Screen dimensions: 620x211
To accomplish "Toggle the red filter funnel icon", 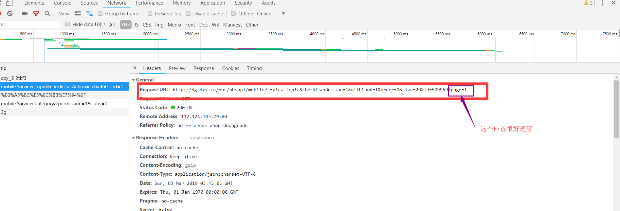I will [x=36, y=13].
